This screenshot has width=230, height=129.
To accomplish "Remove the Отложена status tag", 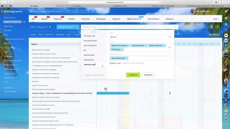I will tap(123, 49).
